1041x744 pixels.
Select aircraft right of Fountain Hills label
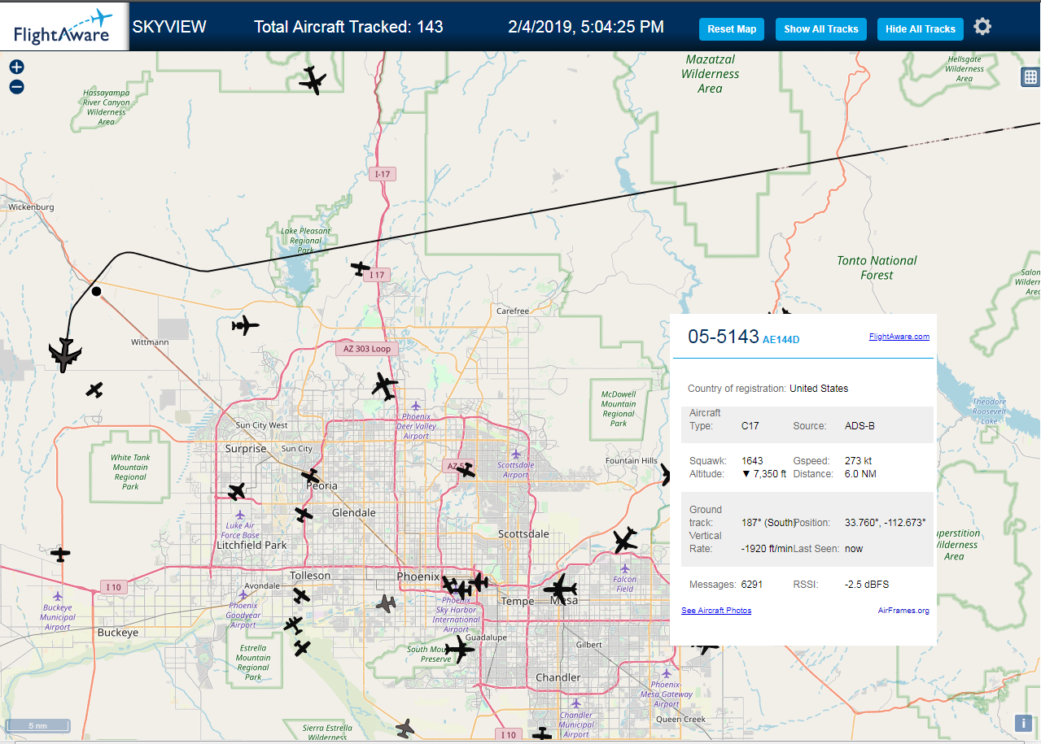click(x=666, y=473)
